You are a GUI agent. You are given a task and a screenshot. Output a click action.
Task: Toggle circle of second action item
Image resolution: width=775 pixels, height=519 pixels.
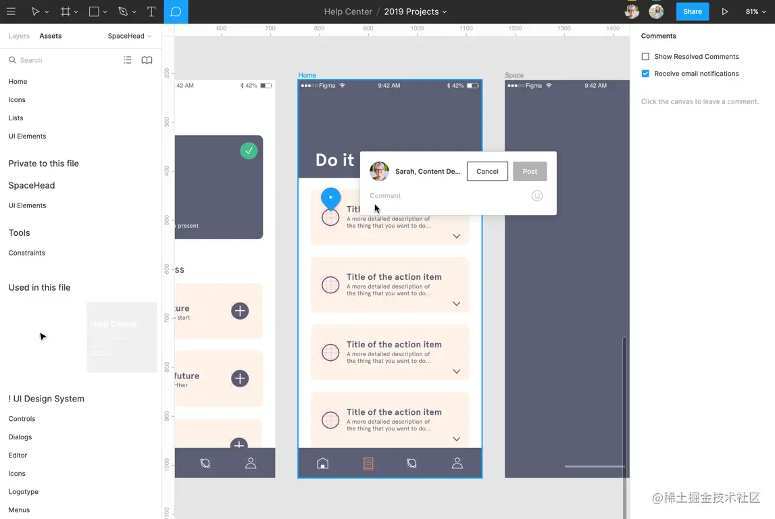[x=330, y=285]
